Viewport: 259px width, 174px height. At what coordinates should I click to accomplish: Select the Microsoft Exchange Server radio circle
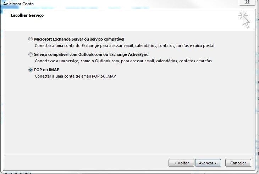pyautogui.click(x=31, y=39)
